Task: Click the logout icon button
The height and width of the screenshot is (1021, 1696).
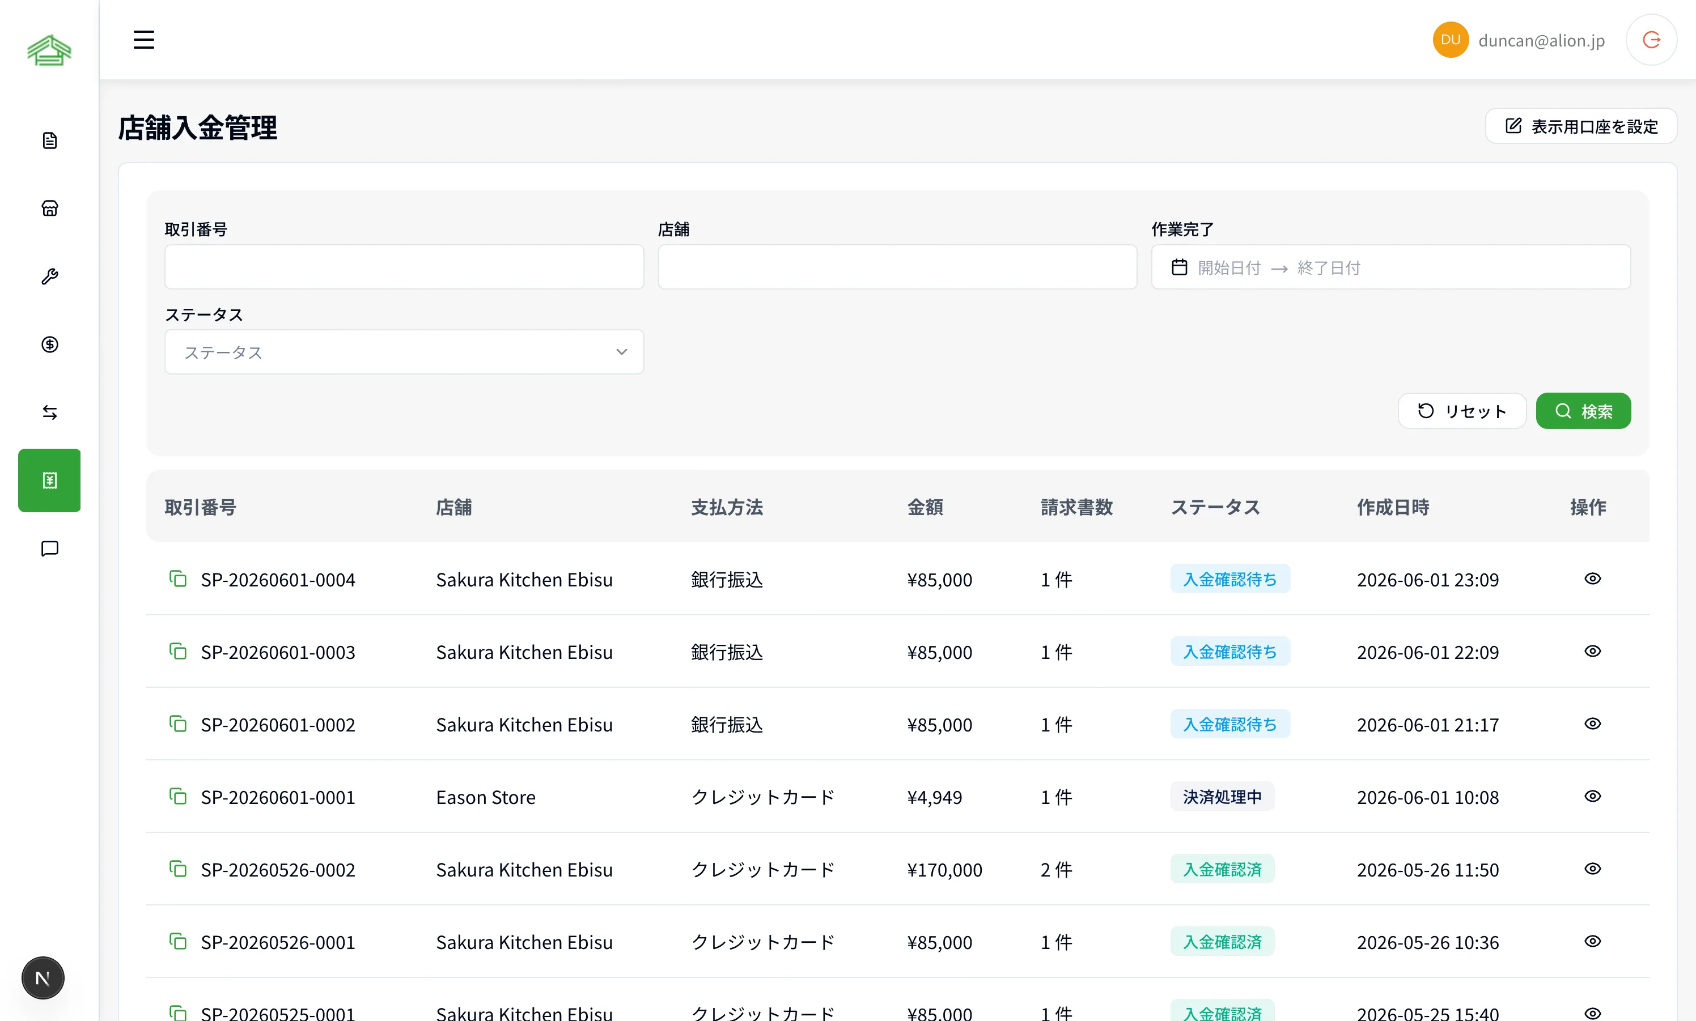Action: click(x=1651, y=40)
